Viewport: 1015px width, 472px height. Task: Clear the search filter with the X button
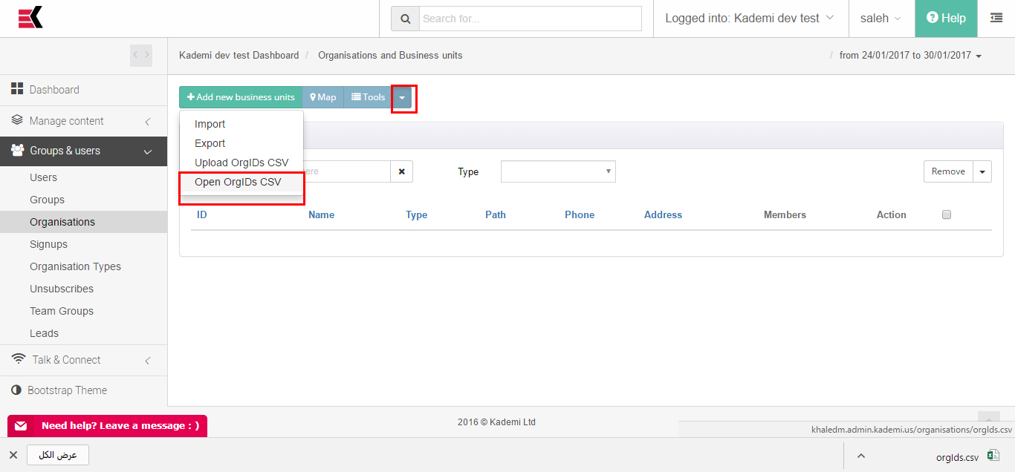pos(401,171)
